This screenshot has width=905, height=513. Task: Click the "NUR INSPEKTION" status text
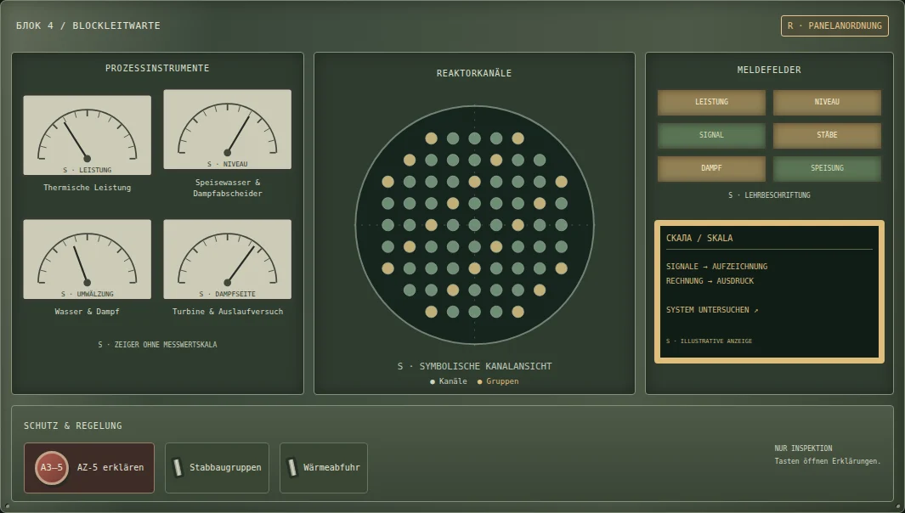(803, 448)
